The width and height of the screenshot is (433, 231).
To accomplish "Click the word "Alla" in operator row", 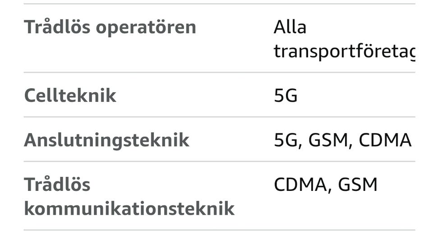I will (x=290, y=27).
